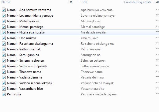The height and width of the screenshot is (112, 159).
Task: Select file Namal - Thanewe nama
Action: (24, 72)
